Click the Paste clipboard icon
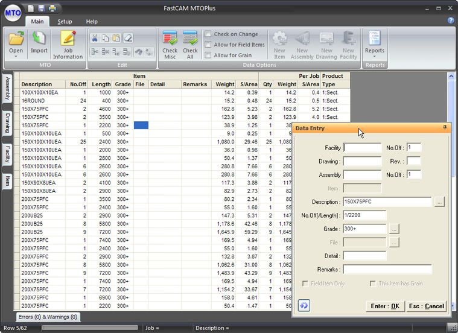The width and height of the screenshot is (458, 333). click(x=116, y=38)
